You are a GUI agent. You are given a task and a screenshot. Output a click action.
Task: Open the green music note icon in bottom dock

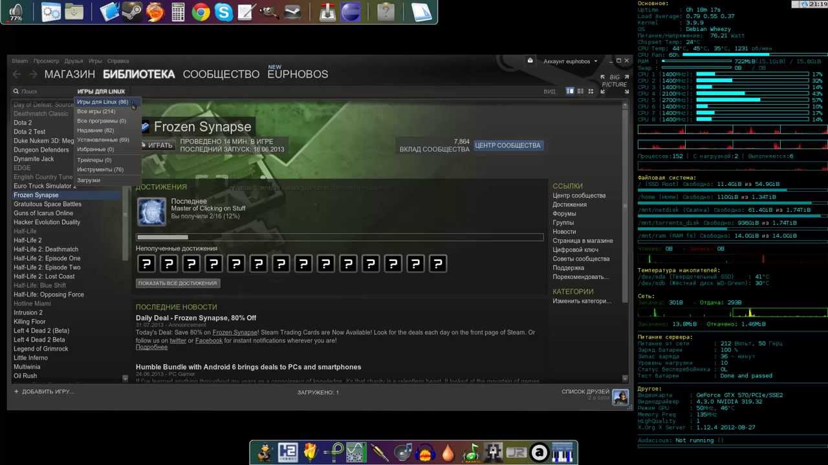(x=471, y=452)
